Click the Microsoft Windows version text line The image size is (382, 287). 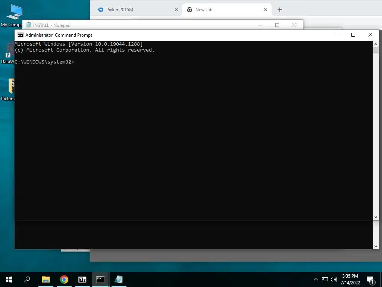coord(79,44)
